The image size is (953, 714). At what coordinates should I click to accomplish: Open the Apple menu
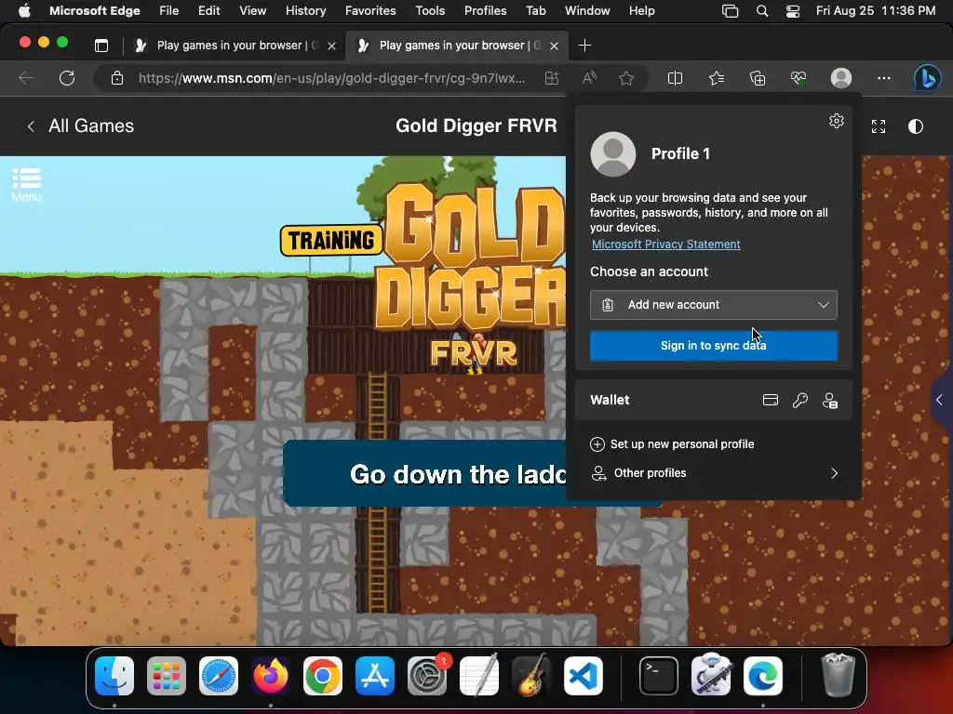click(24, 11)
